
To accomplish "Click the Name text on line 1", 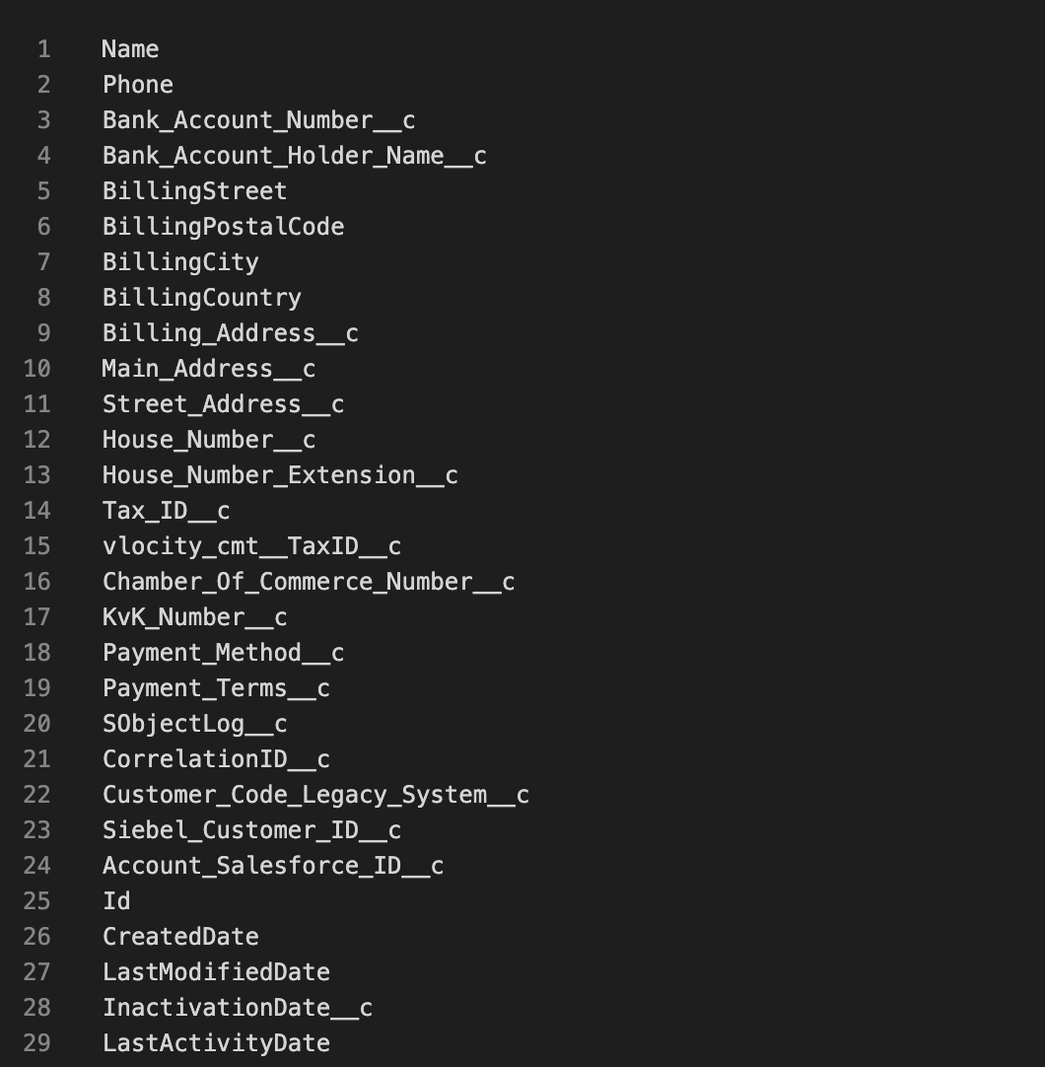I will point(130,49).
